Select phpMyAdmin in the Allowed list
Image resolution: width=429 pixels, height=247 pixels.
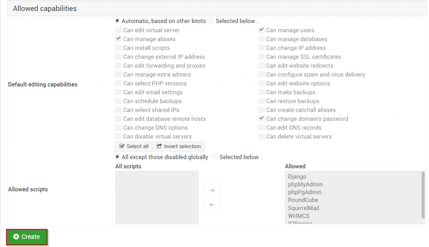pyautogui.click(x=305, y=184)
